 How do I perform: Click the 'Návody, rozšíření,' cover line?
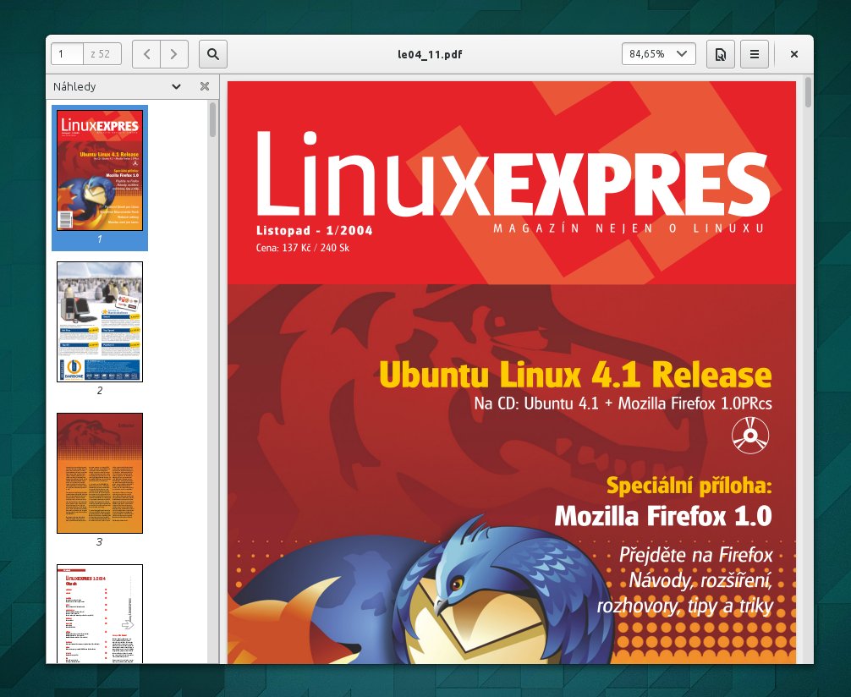(x=700, y=580)
